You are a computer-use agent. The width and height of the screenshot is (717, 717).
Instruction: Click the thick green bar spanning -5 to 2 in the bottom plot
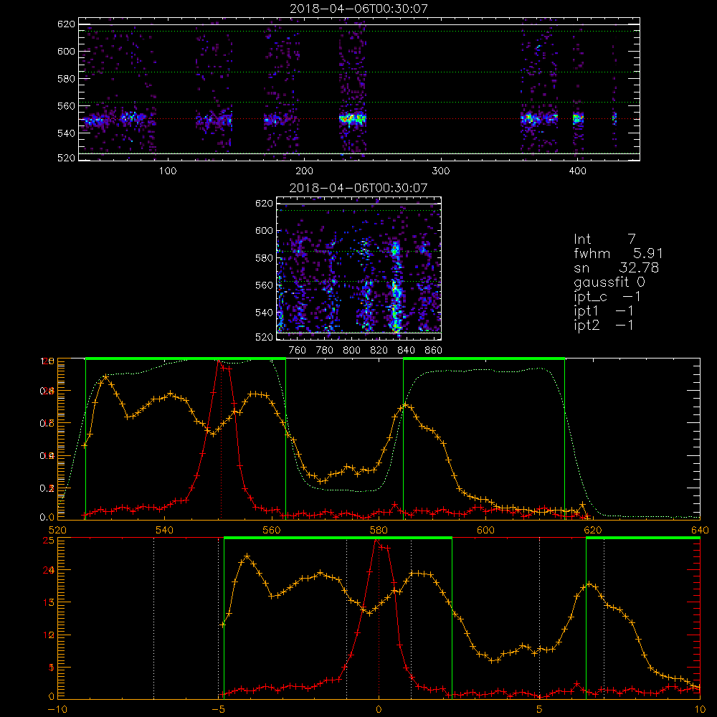(338, 538)
